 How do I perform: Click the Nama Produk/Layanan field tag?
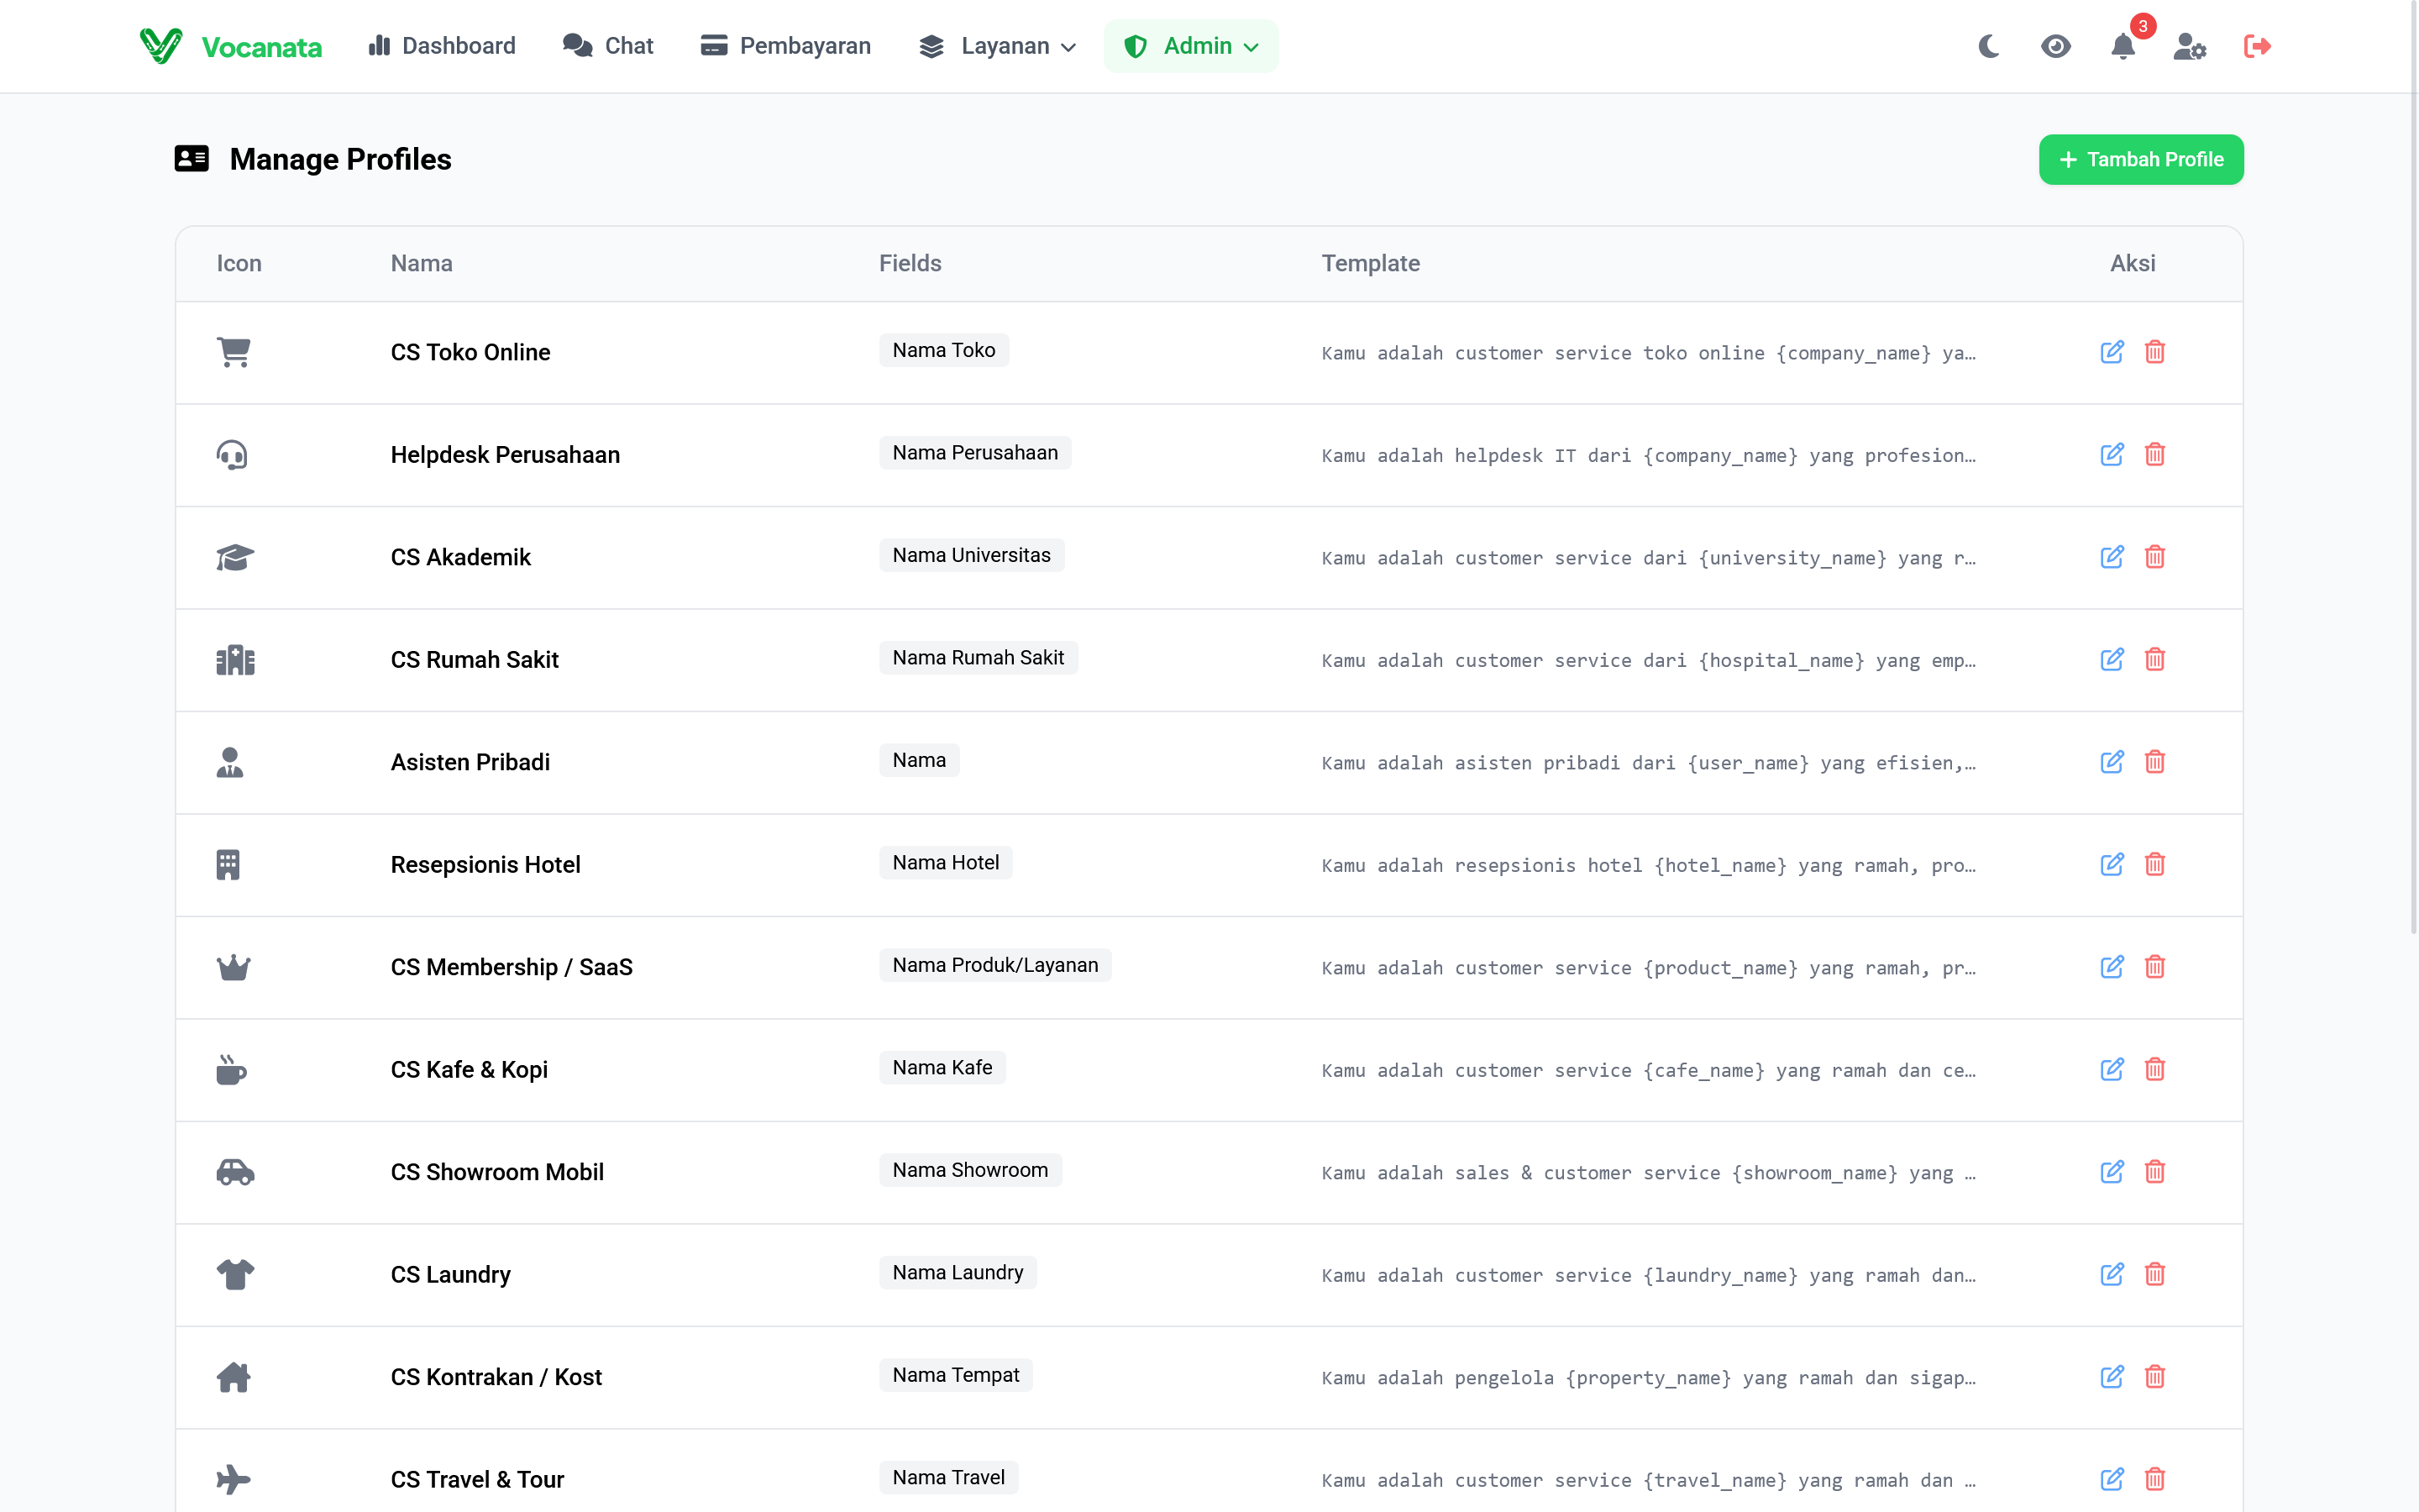[x=995, y=965]
